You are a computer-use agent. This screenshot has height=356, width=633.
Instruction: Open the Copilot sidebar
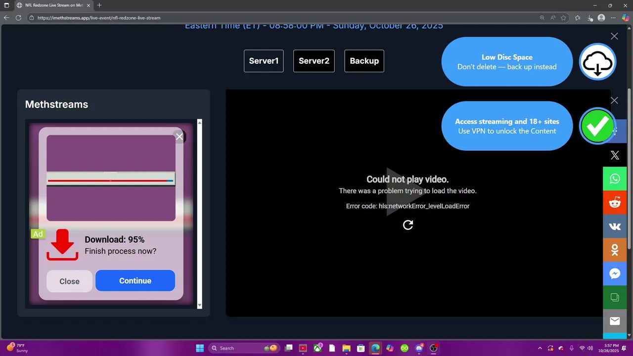626,18
